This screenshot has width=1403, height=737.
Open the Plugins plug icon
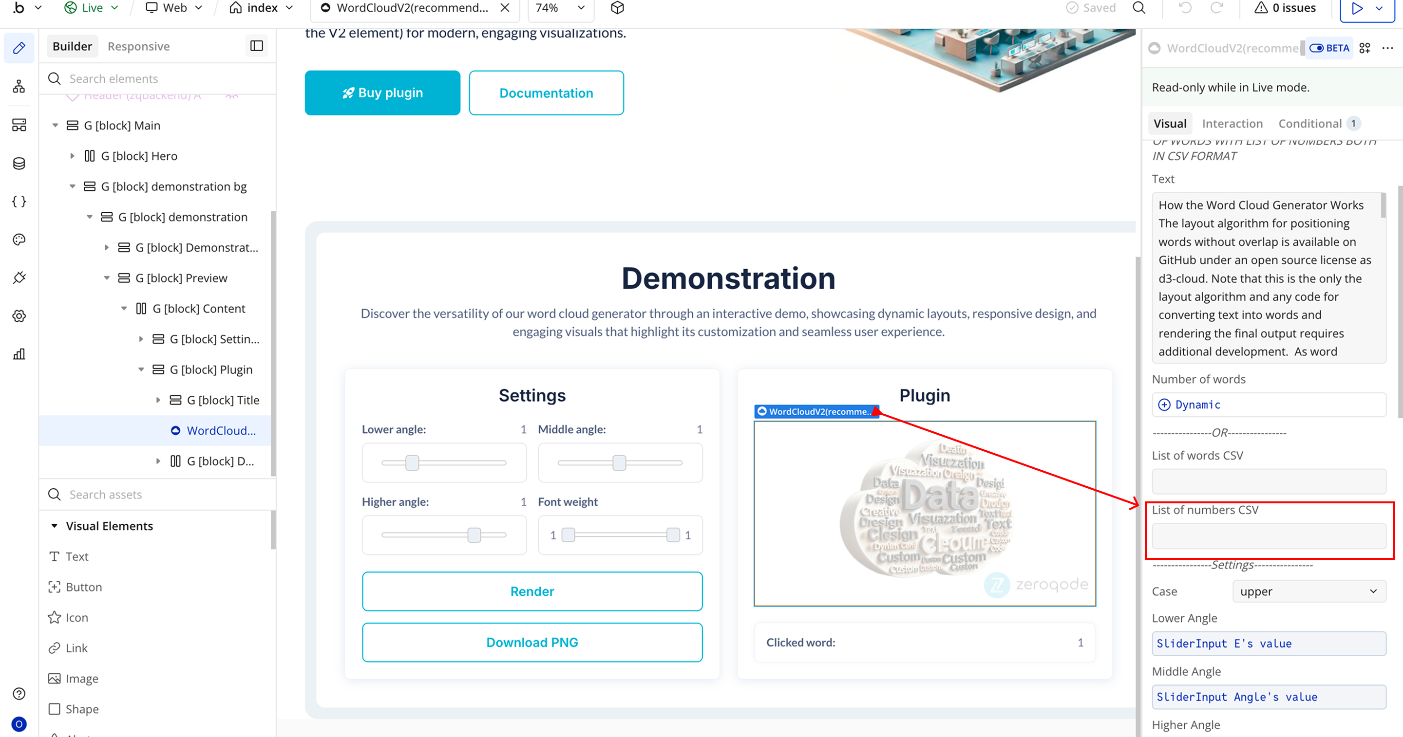click(19, 277)
